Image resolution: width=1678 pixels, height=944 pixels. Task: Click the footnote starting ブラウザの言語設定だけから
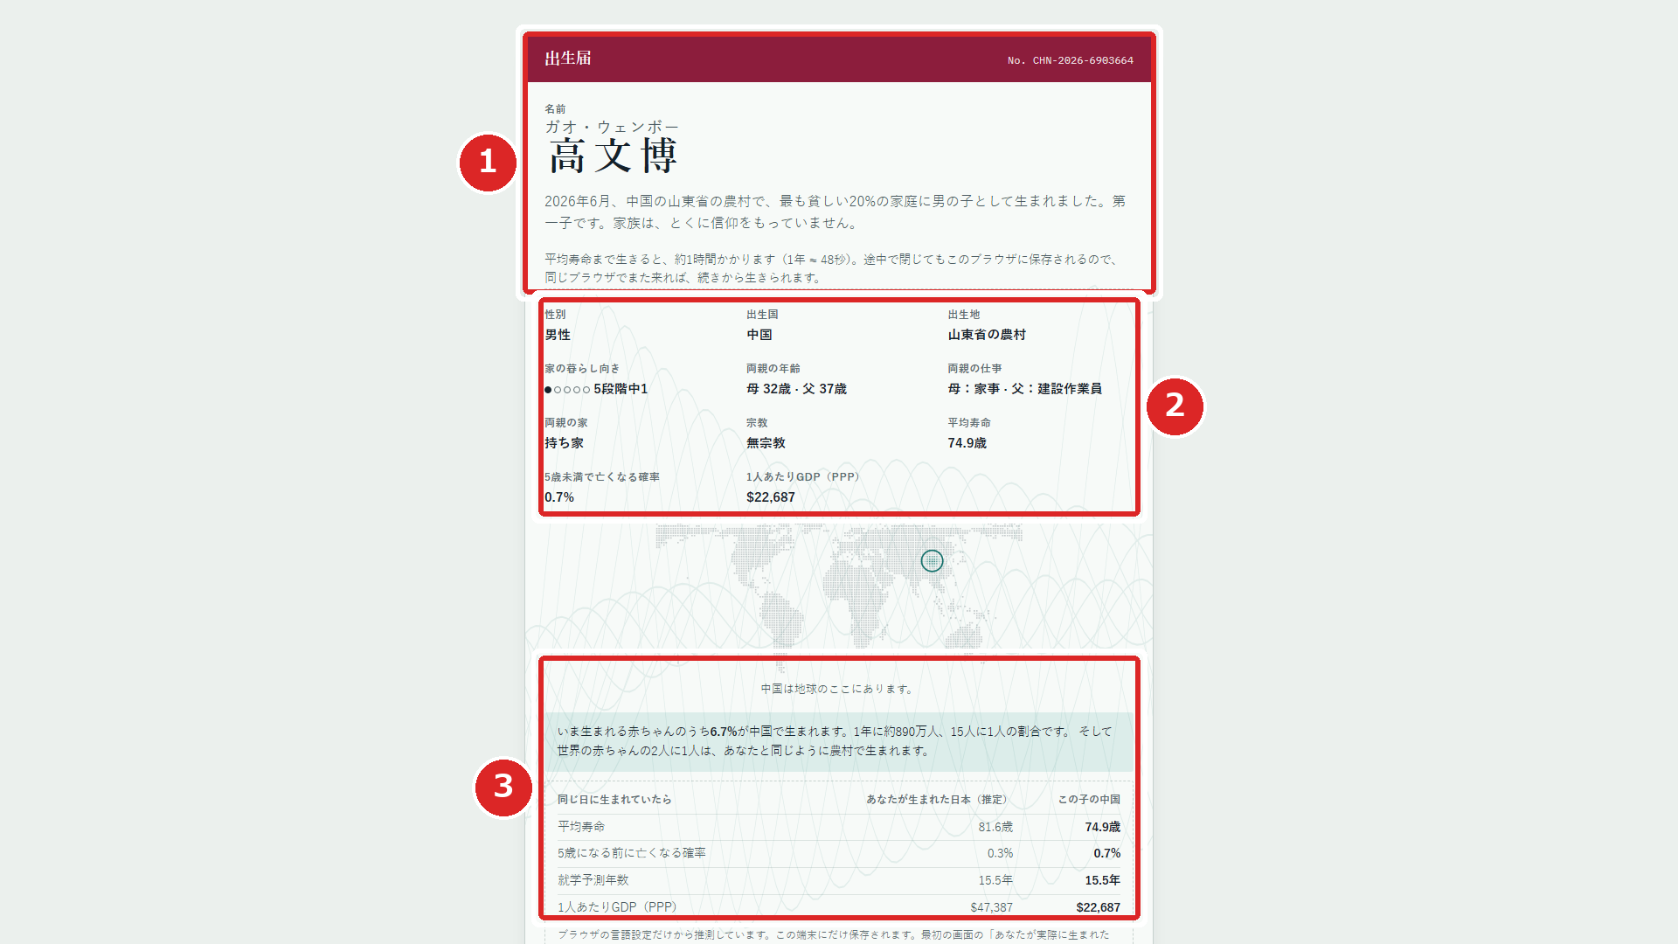(834, 934)
